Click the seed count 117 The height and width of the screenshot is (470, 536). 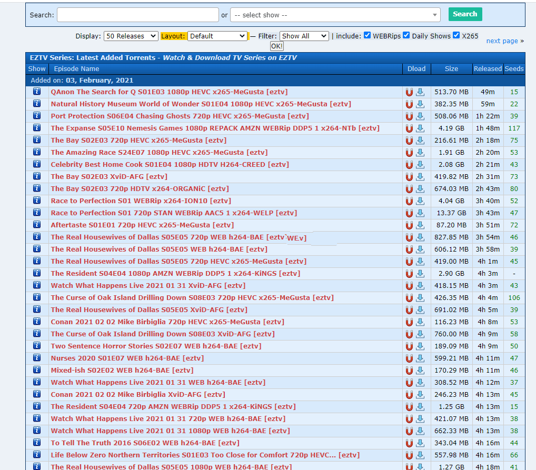click(514, 128)
